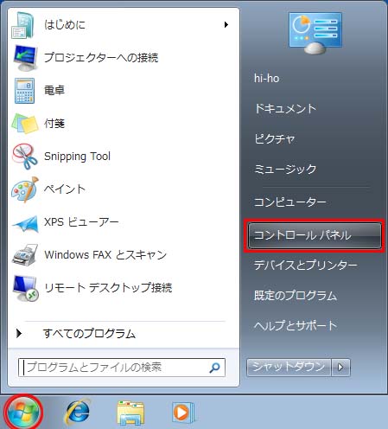Open リモート デスクトップ接続 icon
The width and height of the screenshot is (388, 429).
tap(25, 288)
